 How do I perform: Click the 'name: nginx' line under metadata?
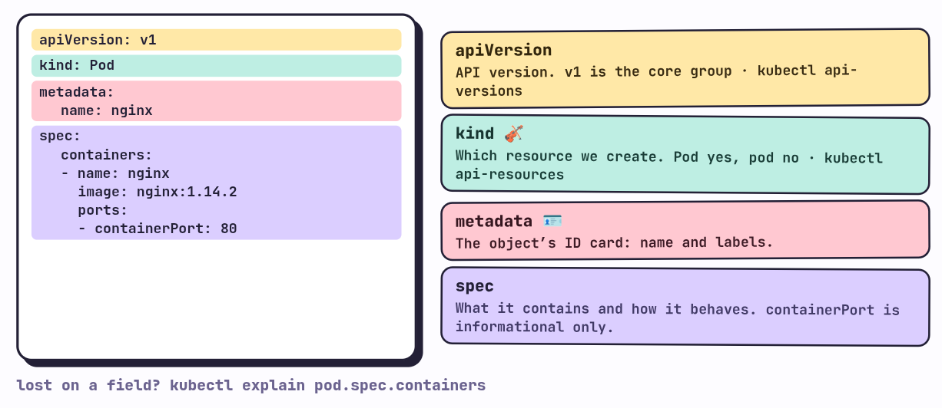click(107, 110)
